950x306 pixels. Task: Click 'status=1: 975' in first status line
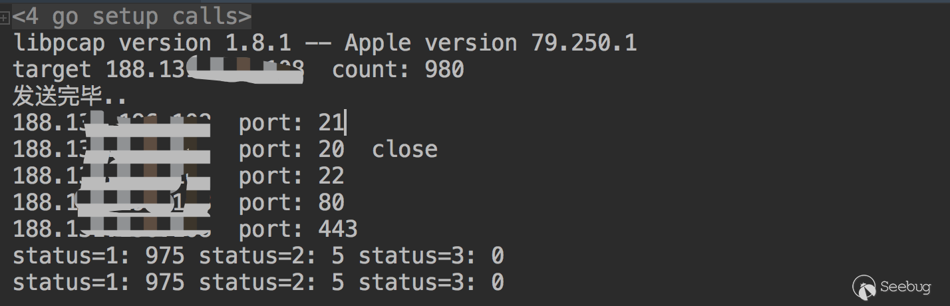click(x=98, y=256)
